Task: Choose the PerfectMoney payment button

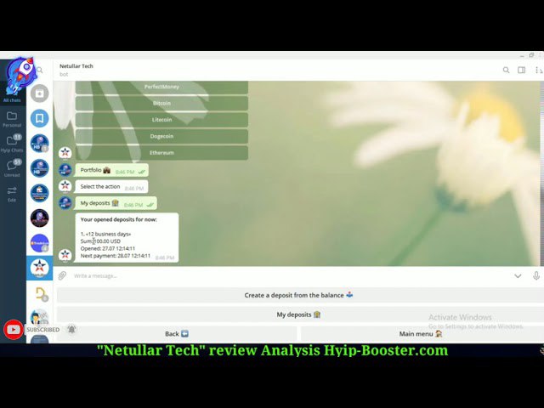Action: pyautogui.click(x=161, y=87)
